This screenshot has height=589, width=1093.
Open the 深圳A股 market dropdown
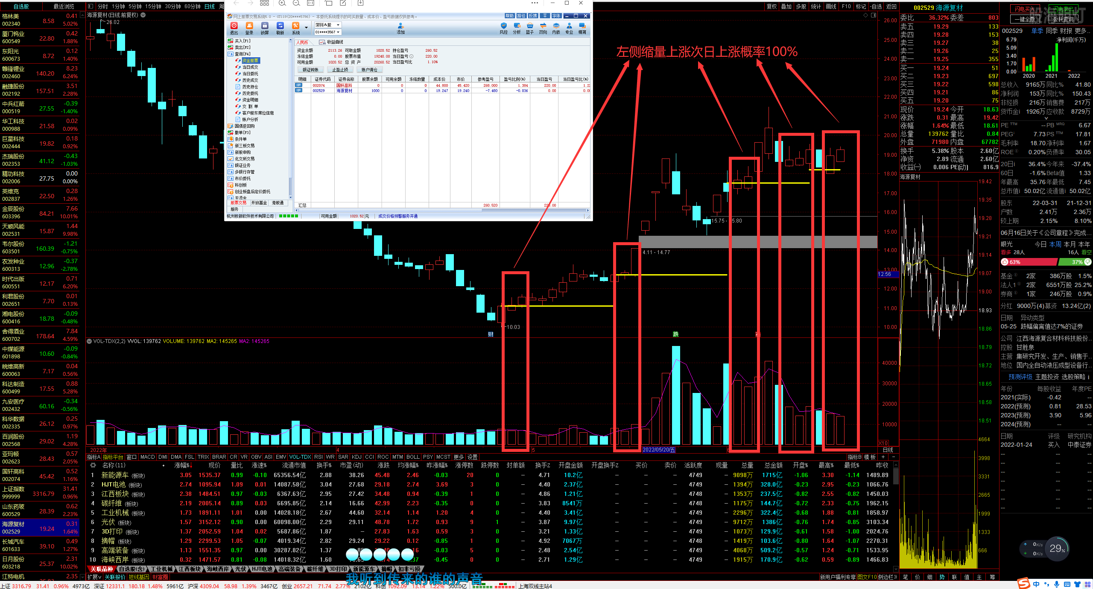(327, 25)
